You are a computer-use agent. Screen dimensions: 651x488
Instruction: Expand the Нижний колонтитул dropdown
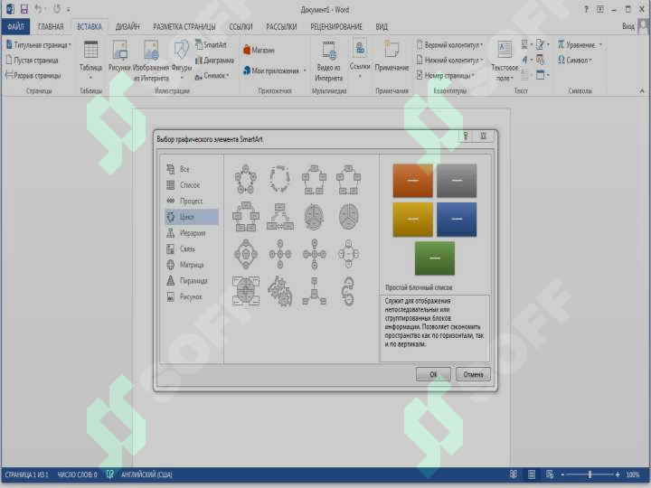click(x=482, y=61)
